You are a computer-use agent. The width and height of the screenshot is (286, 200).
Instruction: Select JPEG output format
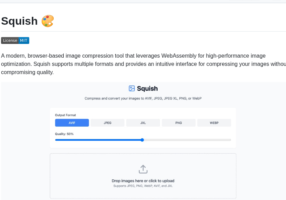point(107,123)
